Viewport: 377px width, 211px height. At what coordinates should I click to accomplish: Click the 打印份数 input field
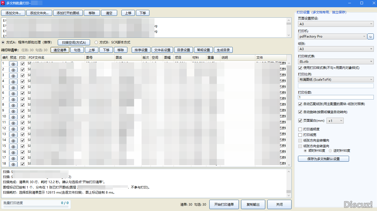pos(336,97)
